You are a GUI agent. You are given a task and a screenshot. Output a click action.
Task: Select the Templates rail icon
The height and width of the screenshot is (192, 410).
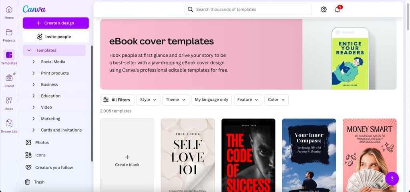(x=9, y=55)
